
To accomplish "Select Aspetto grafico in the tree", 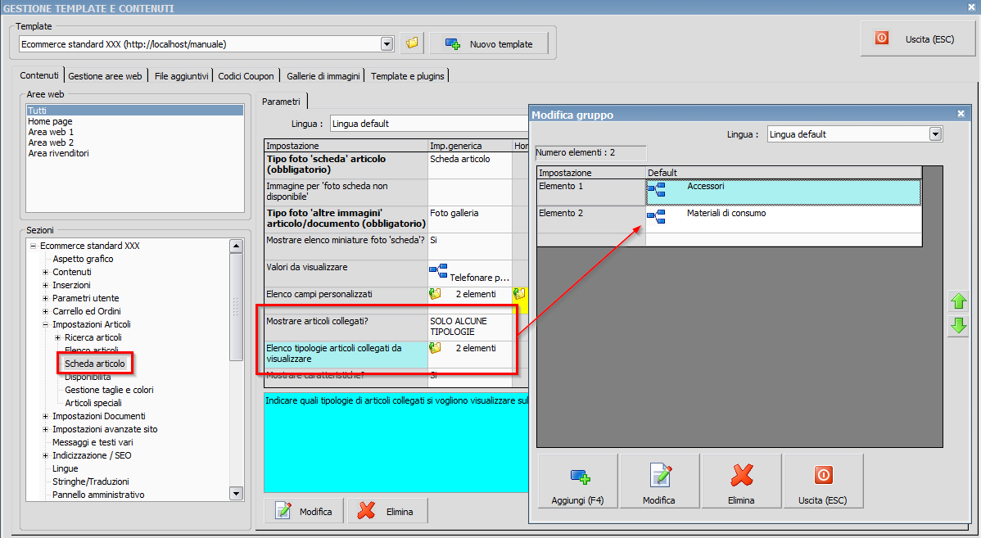I will [83, 259].
